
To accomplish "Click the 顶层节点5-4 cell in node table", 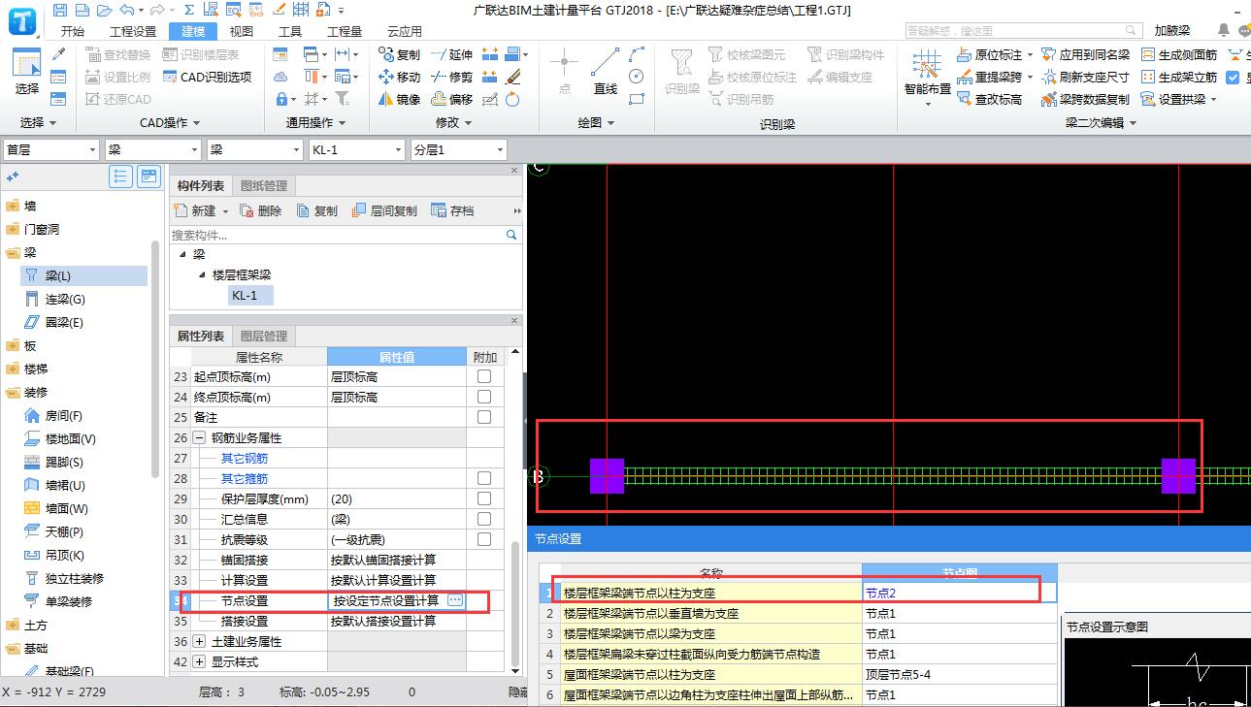I will click(959, 674).
